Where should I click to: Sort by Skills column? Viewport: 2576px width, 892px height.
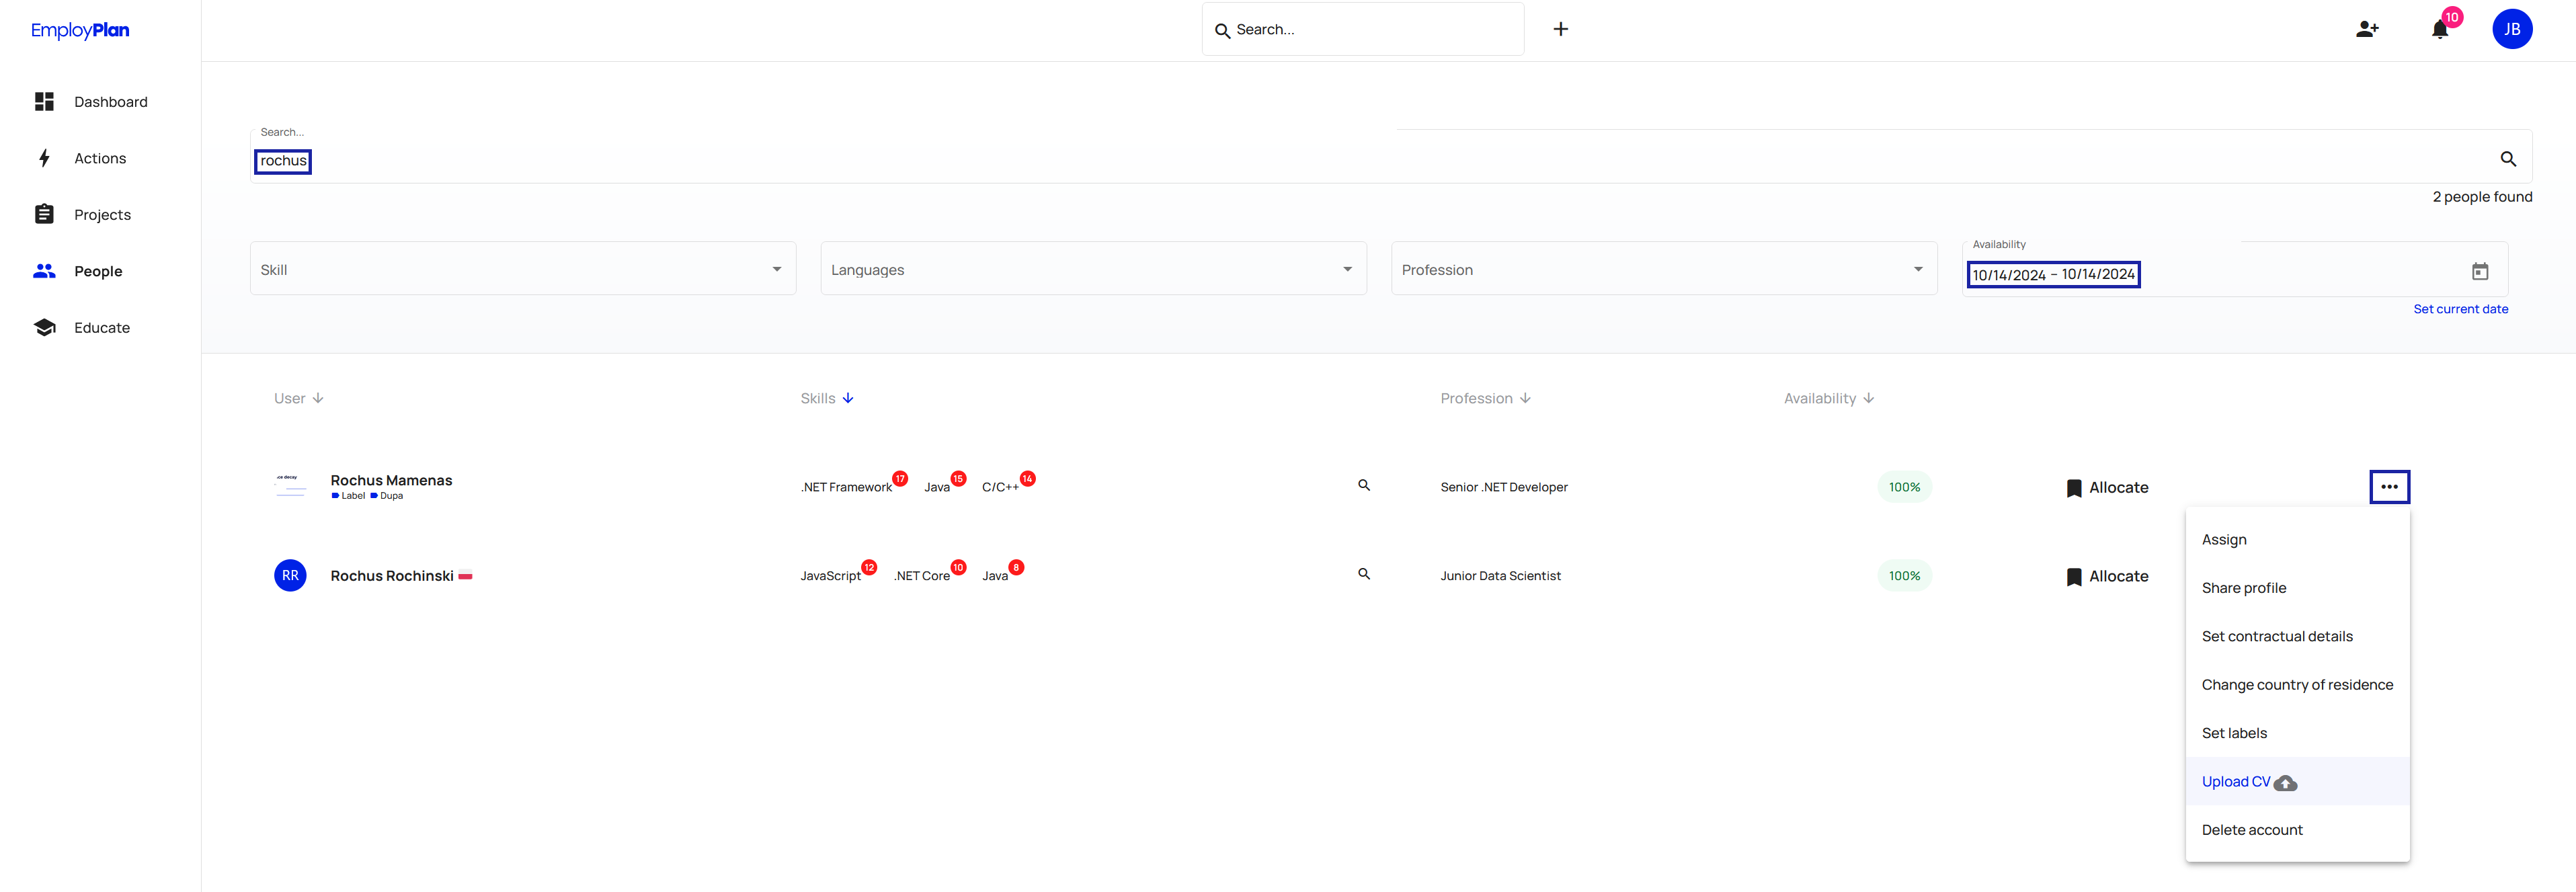pyautogui.click(x=827, y=398)
